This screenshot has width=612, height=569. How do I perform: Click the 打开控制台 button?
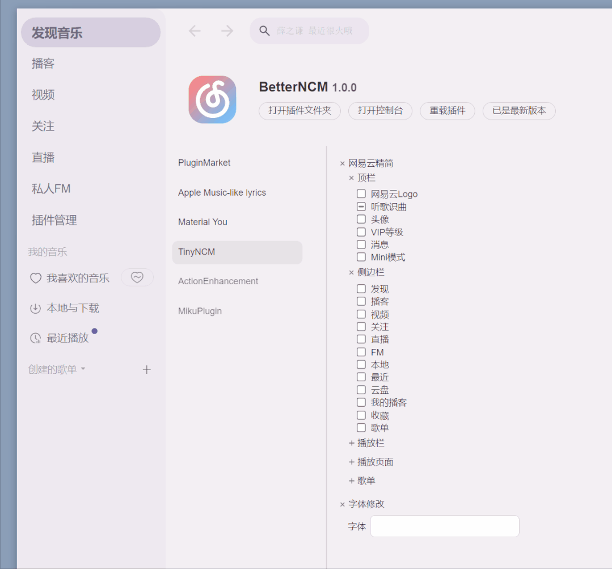(380, 111)
